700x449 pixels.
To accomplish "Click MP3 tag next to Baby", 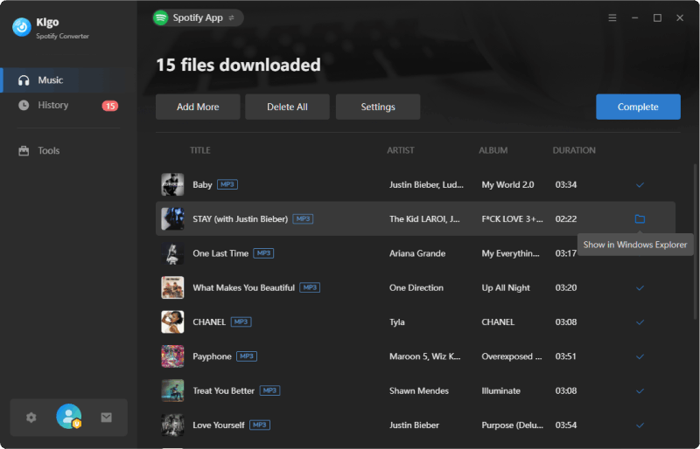I will point(227,184).
